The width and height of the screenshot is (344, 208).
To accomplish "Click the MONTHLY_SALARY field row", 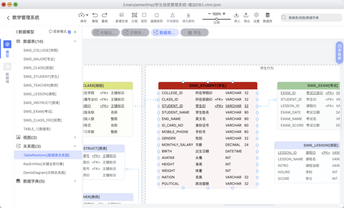I will [208, 145].
